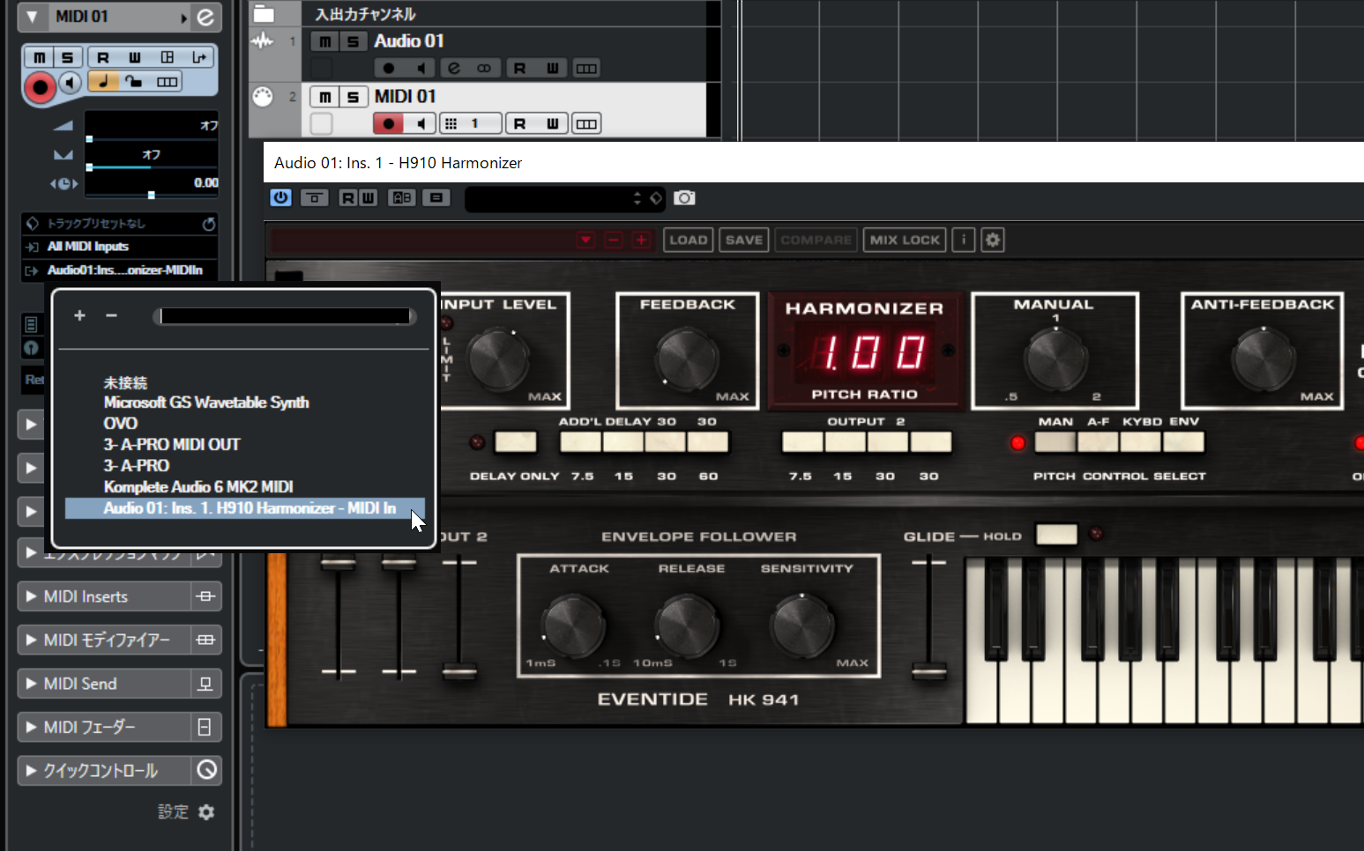The image size is (1364, 851).
Task: Mute the MIDI 01 track in track list
Action: [x=325, y=97]
